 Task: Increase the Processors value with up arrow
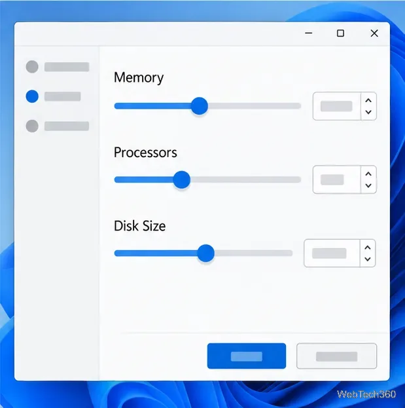368,174
